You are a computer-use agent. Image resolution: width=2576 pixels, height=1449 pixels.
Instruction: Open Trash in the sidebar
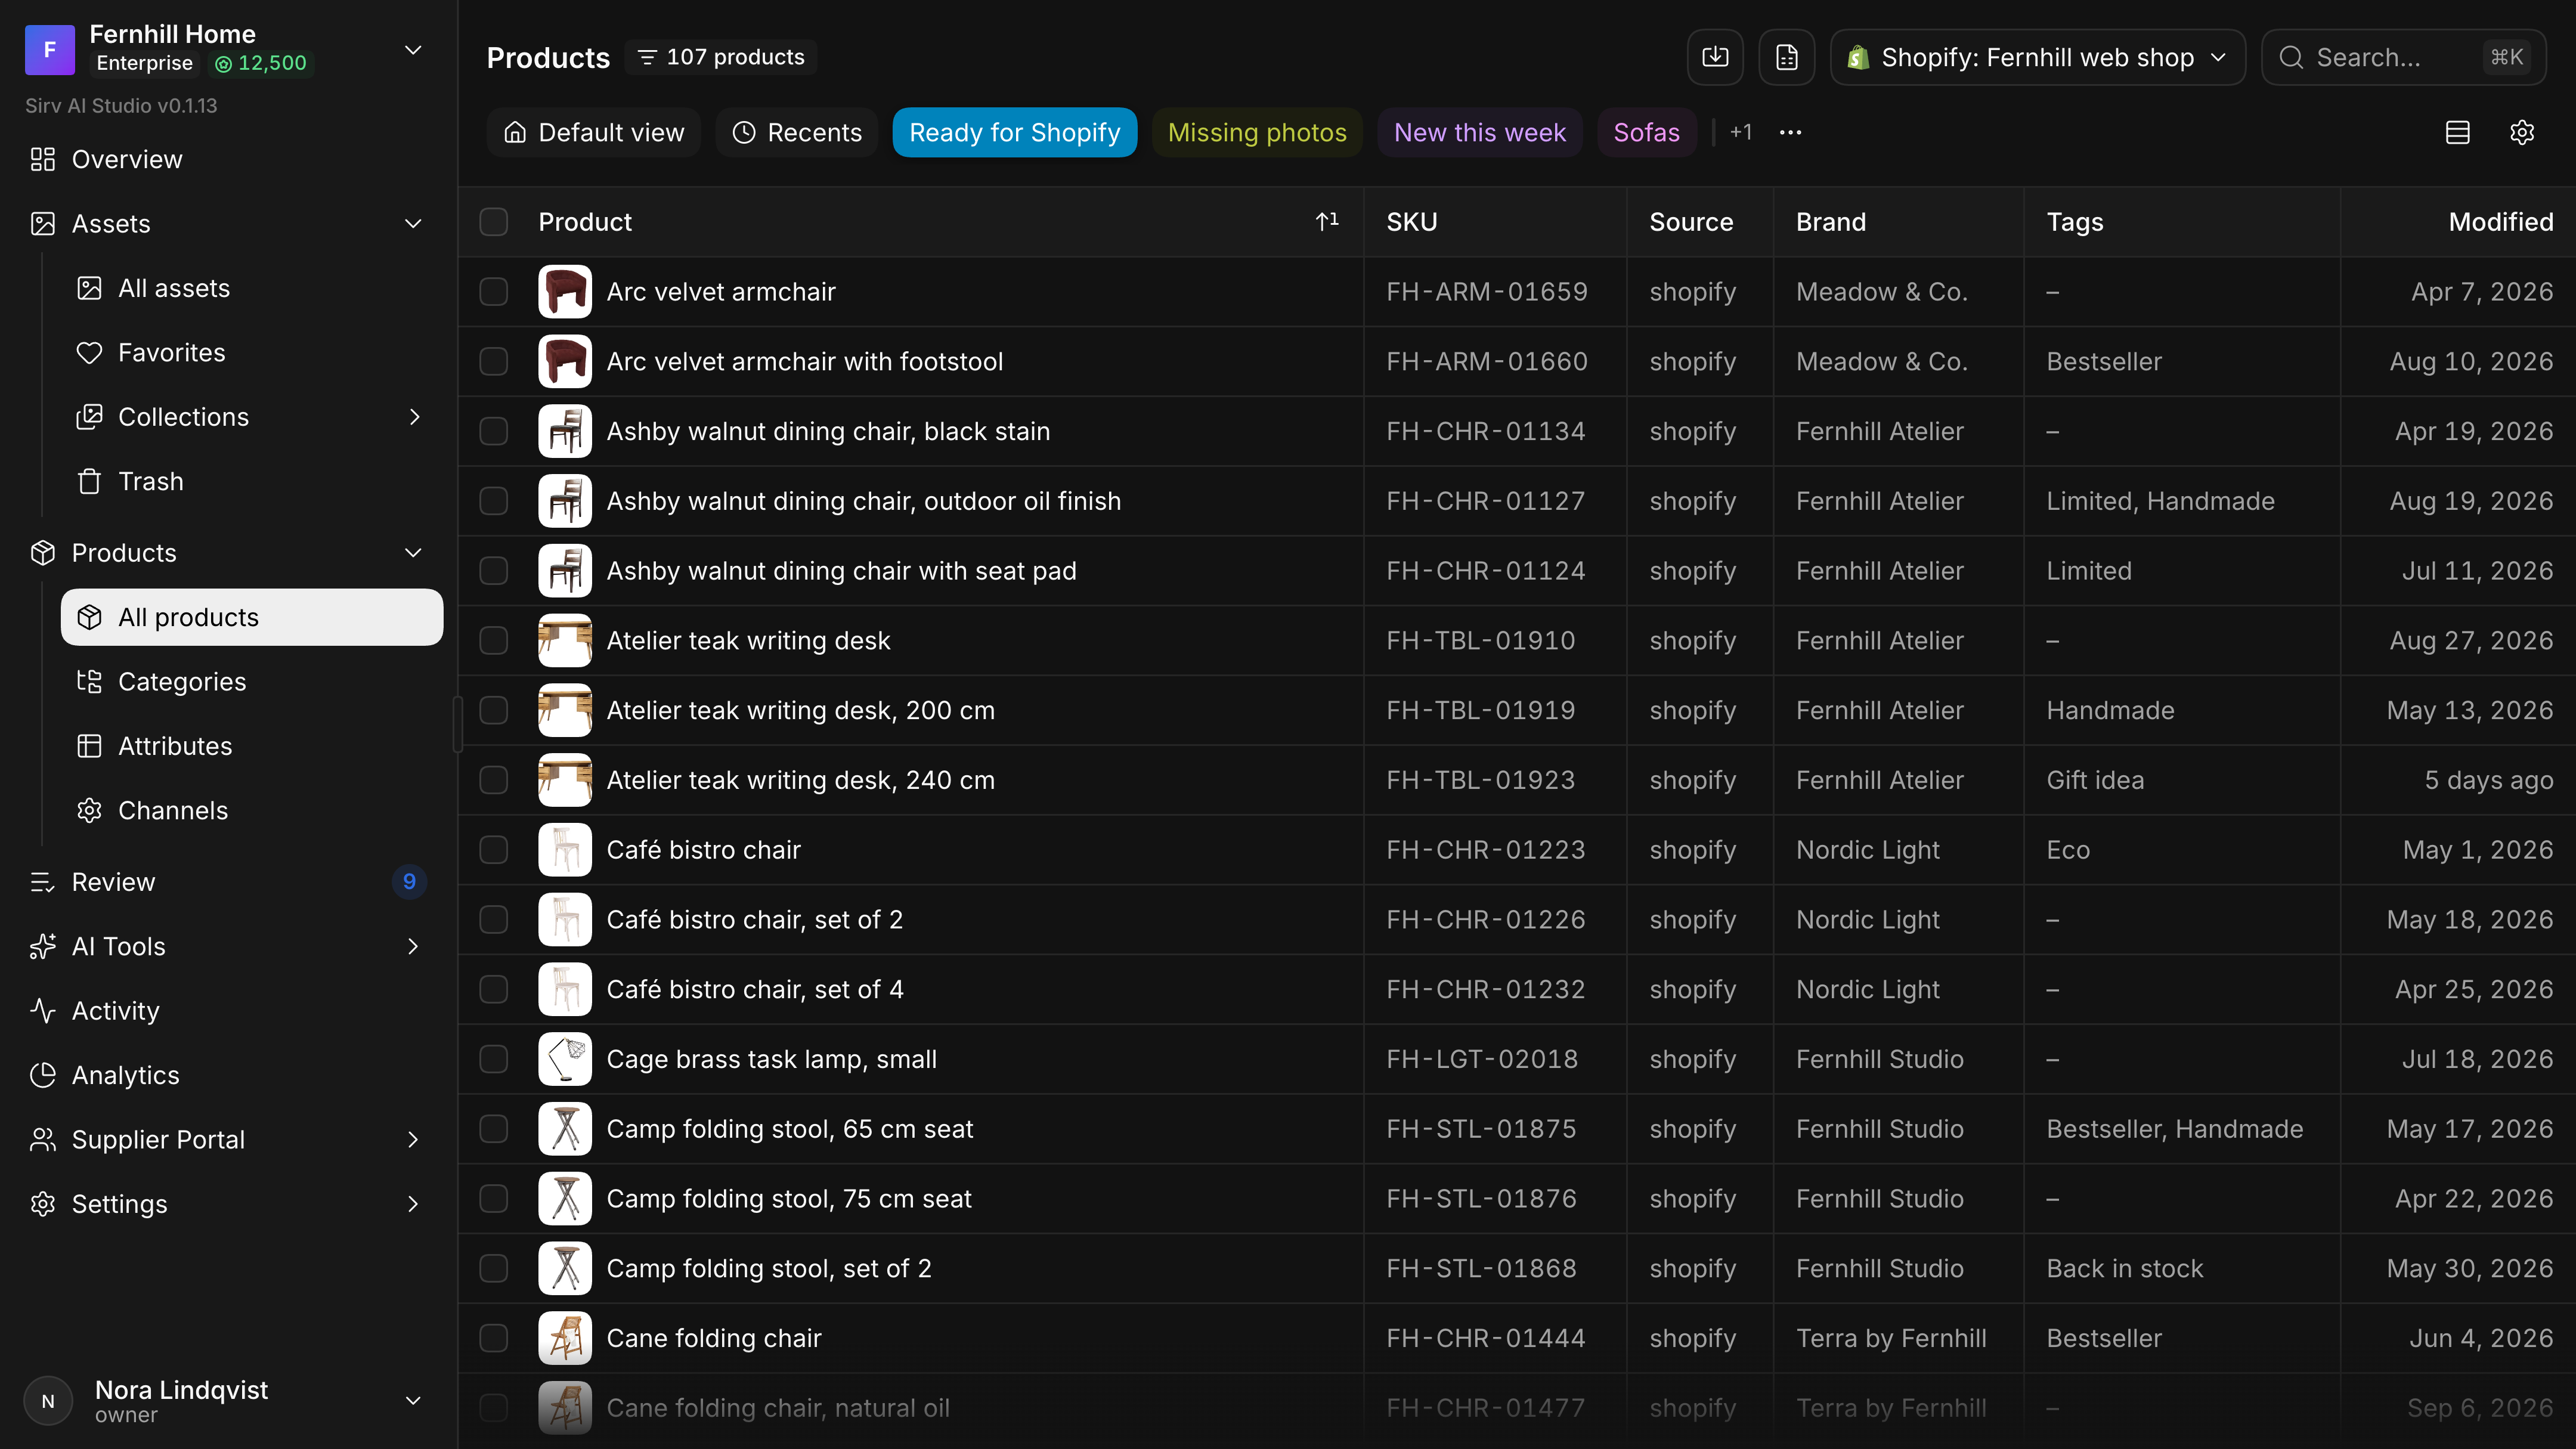point(252,481)
